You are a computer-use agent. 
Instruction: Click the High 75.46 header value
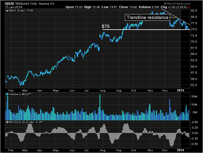click(x=92, y=7)
